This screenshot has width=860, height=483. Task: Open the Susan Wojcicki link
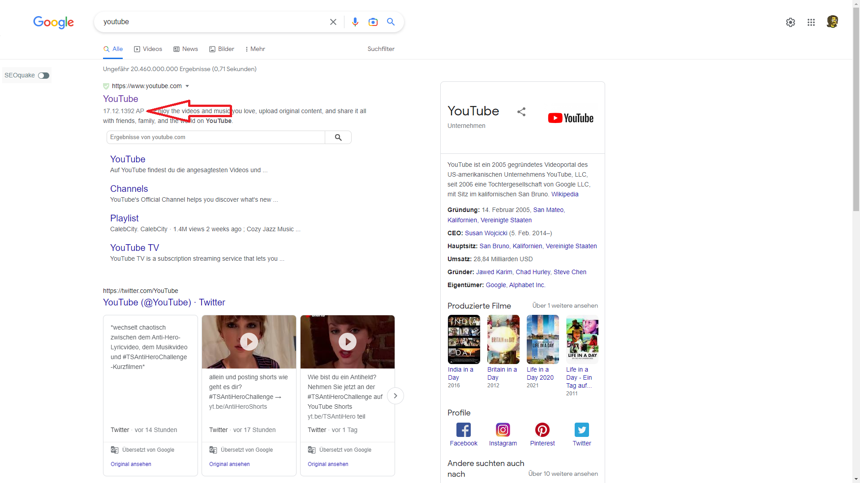pos(486,233)
